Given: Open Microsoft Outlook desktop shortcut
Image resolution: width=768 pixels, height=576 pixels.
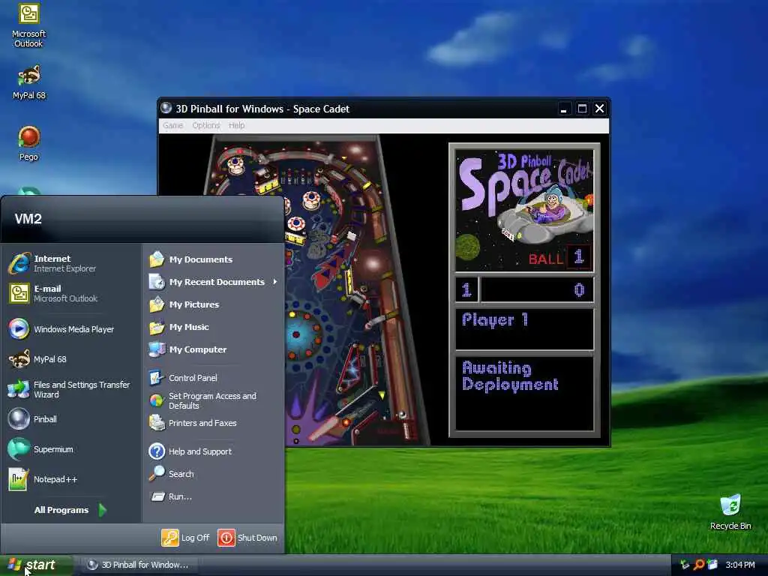Looking at the screenshot, I should coord(28,25).
